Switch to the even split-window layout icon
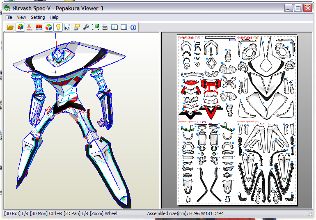The width and height of the screenshot is (316, 220). [x=114, y=27]
